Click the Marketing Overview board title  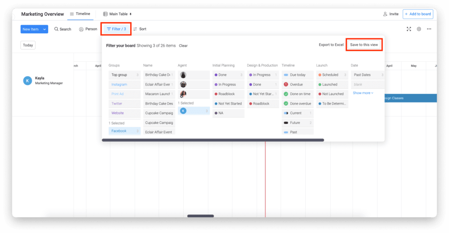point(43,14)
